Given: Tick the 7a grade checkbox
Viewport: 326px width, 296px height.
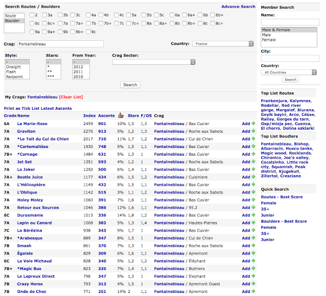Looking at the screenshot, I should [60, 23].
